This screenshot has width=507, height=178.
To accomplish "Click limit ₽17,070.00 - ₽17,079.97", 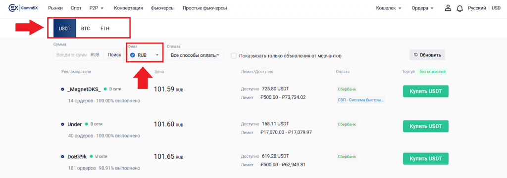I will (x=286, y=132).
